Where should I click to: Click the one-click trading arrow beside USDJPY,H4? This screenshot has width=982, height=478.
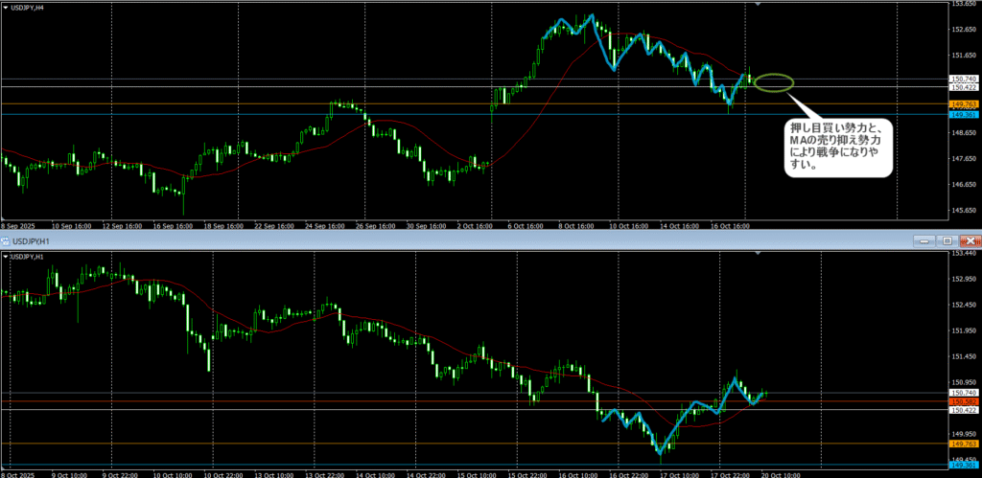(4, 8)
